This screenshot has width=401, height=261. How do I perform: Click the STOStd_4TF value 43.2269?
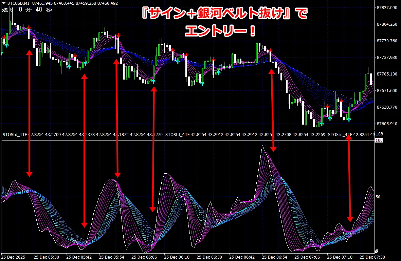point(317,135)
